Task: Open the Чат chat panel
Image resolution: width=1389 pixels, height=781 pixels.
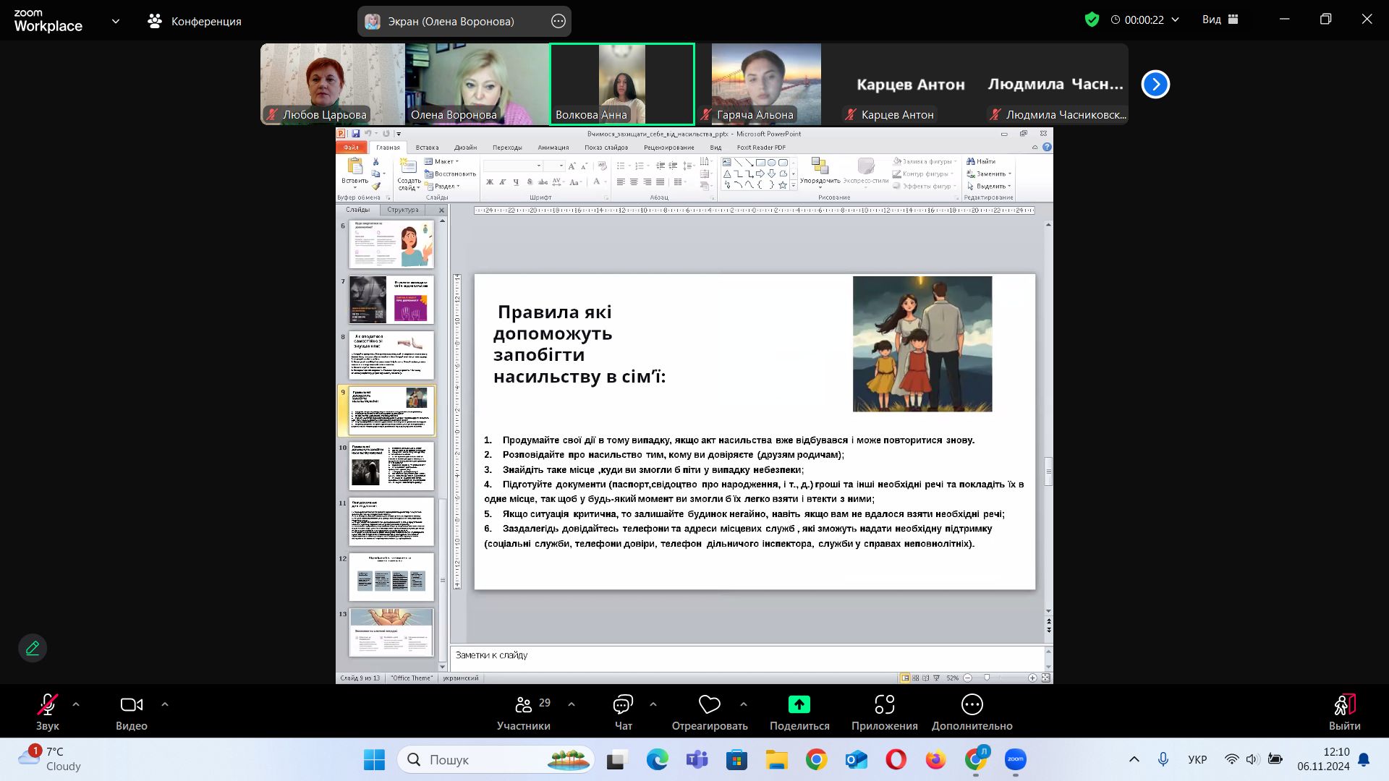Action: point(623,705)
